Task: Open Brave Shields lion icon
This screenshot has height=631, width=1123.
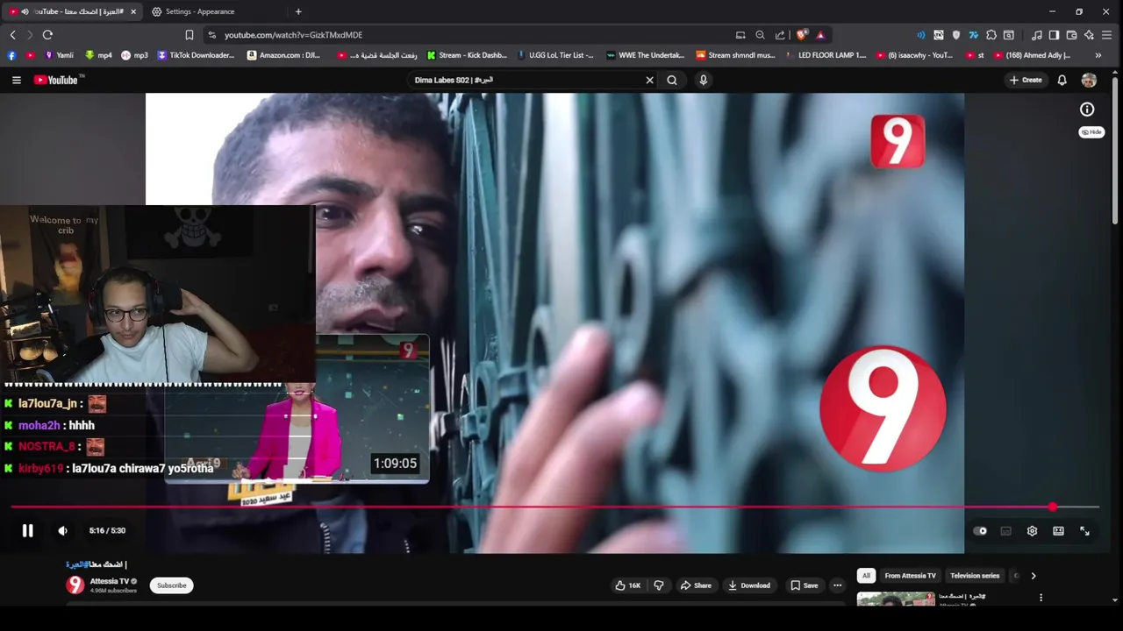Action: tap(801, 35)
